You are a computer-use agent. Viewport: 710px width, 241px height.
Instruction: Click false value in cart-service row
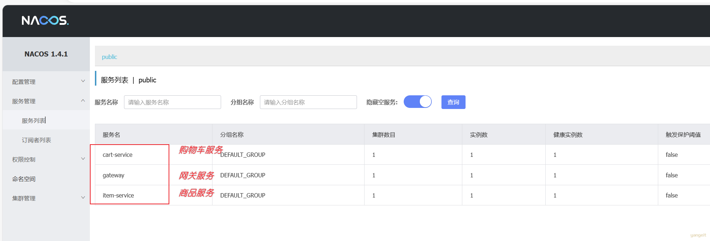[672, 155]
